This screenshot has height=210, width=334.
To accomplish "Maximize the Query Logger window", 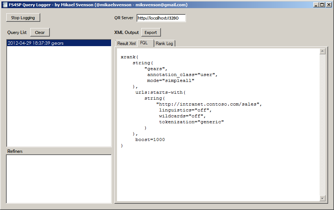I will pyautogui.click(x=322, y=5).
